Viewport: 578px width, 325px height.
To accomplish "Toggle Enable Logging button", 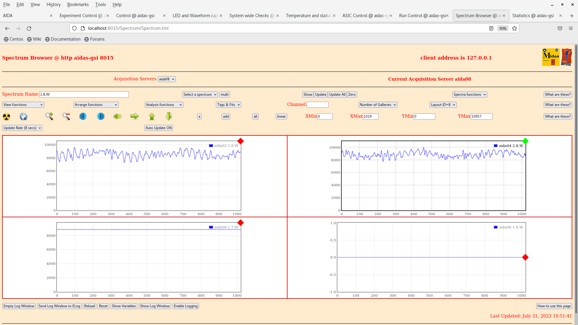I will [185, 306].
